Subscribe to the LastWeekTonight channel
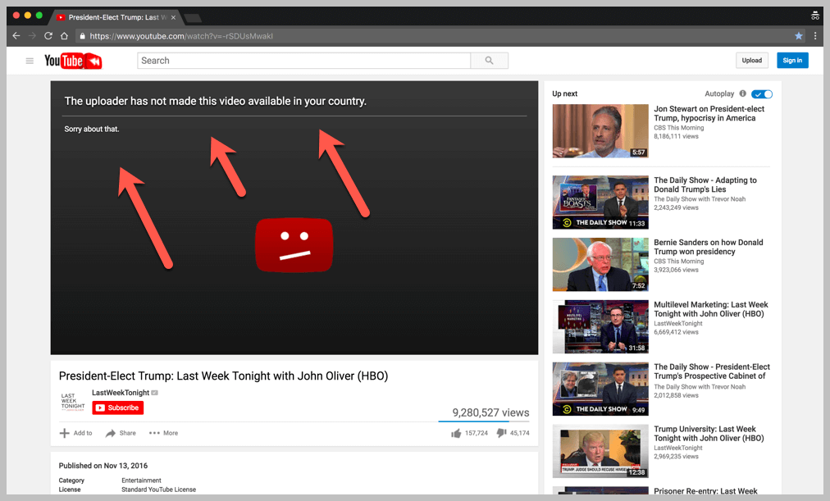 click(117, 408)
